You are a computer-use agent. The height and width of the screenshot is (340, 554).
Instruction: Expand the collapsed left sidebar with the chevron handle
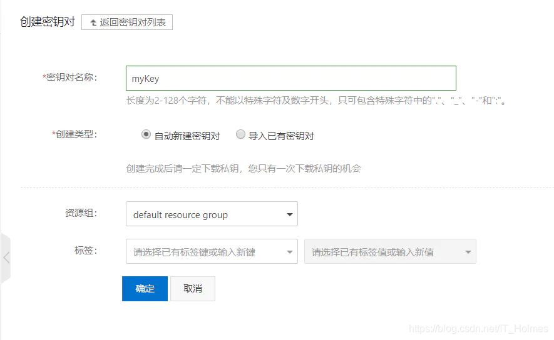click(x=6, y=257)
